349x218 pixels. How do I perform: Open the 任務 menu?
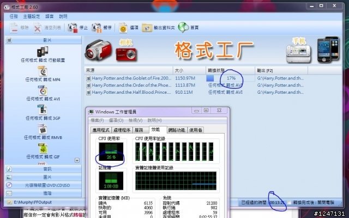tap(14, 16)
